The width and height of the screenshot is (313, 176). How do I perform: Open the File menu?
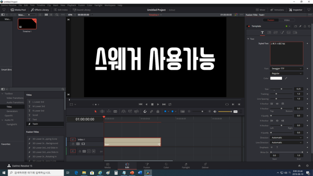20,5
